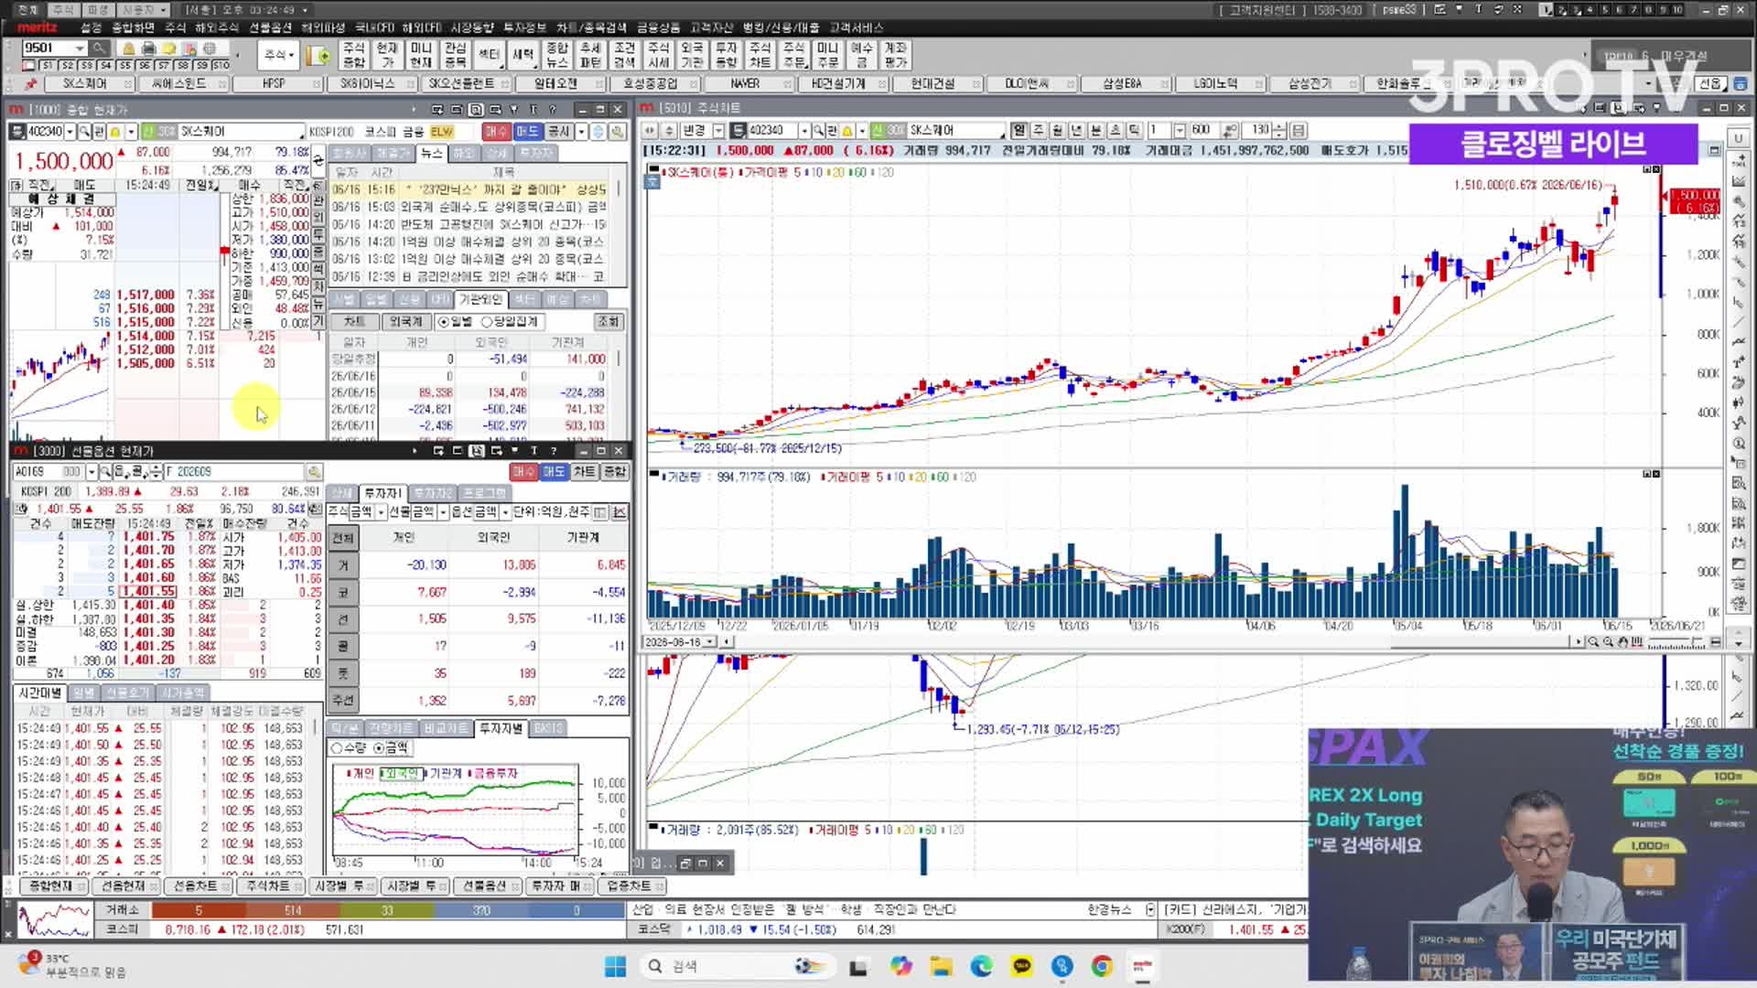Open KakaoTalk from the Windows taskbar
1757x988 pixels.
click(x=1021, y=966)
